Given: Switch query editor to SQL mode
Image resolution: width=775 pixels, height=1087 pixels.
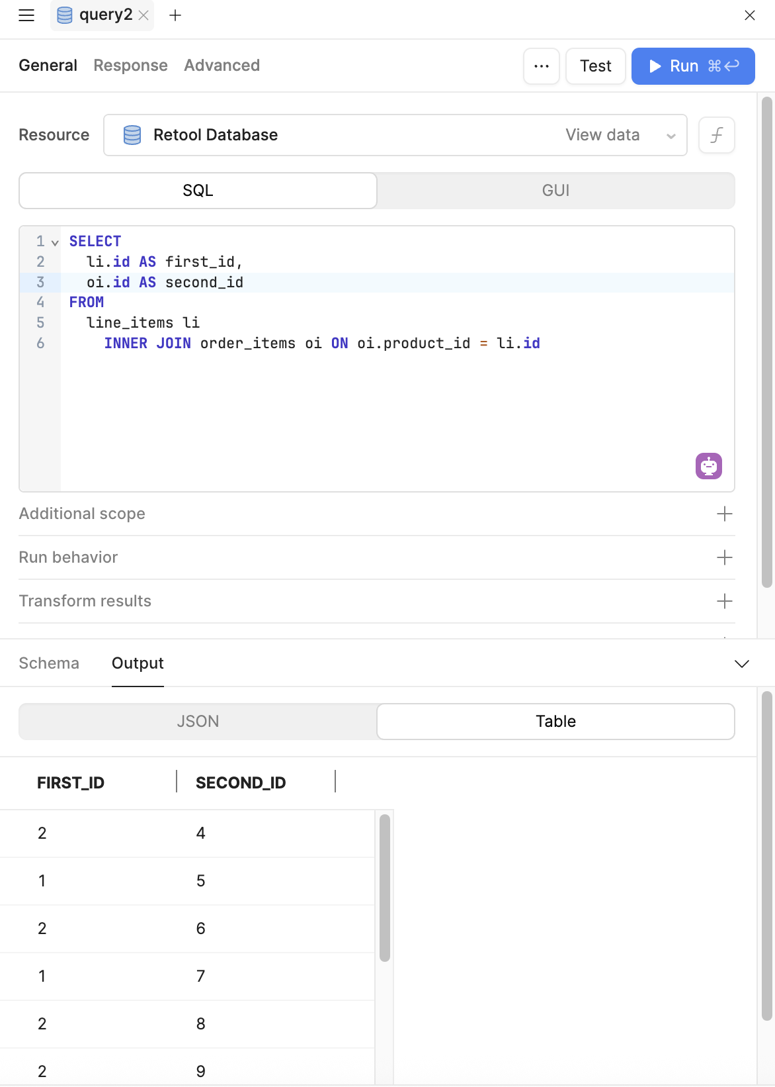Looking at the screenshot, I should pyautogui.click(x=198, y=191).
